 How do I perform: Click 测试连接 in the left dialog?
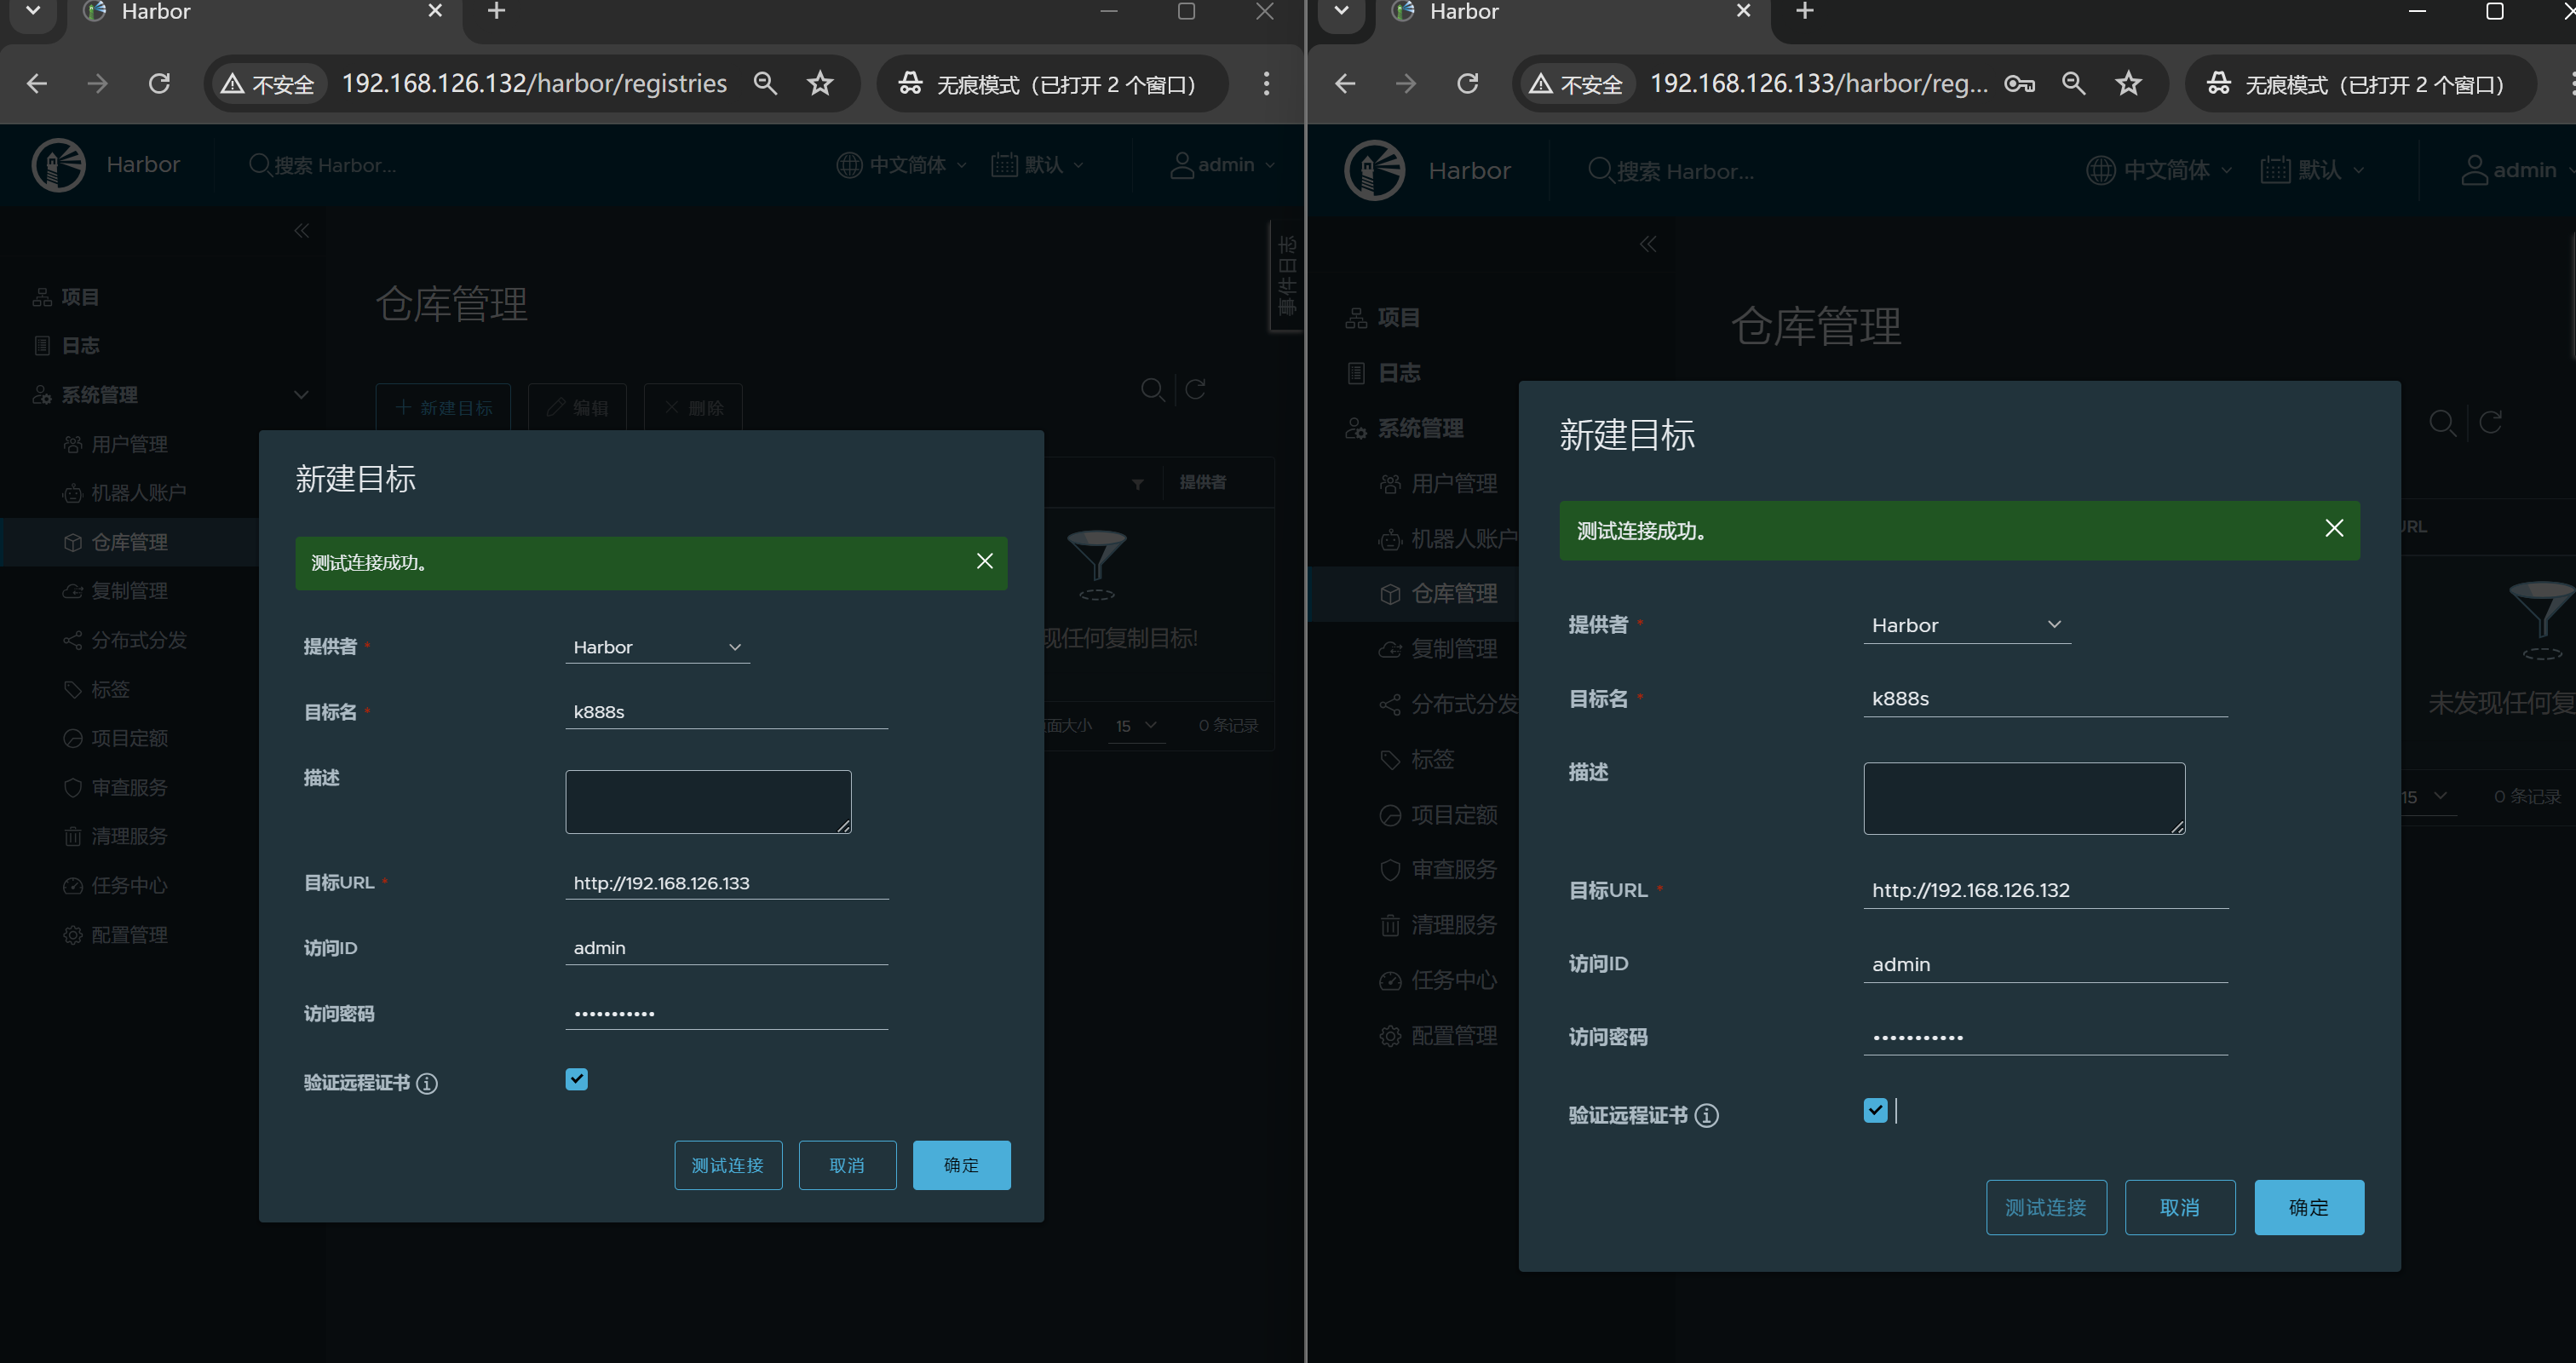[x=728, y=1165]
